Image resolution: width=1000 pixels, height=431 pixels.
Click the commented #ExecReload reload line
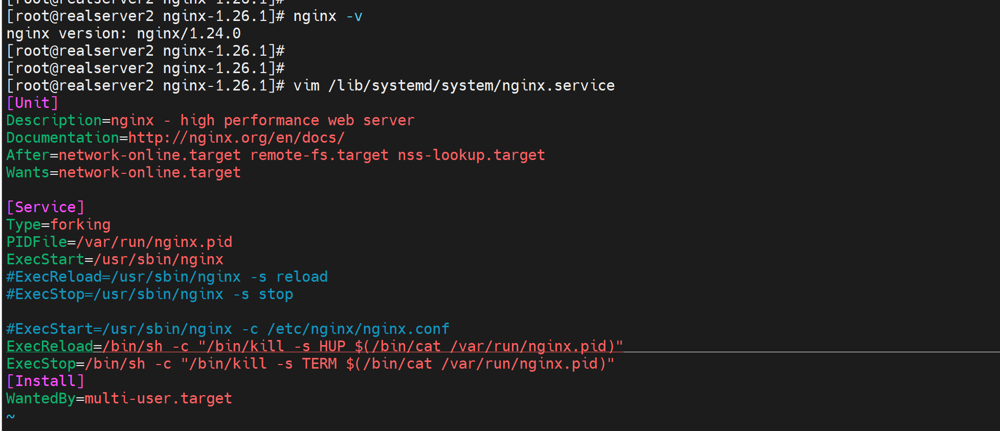pyautogui.click(x=167, y=277)
